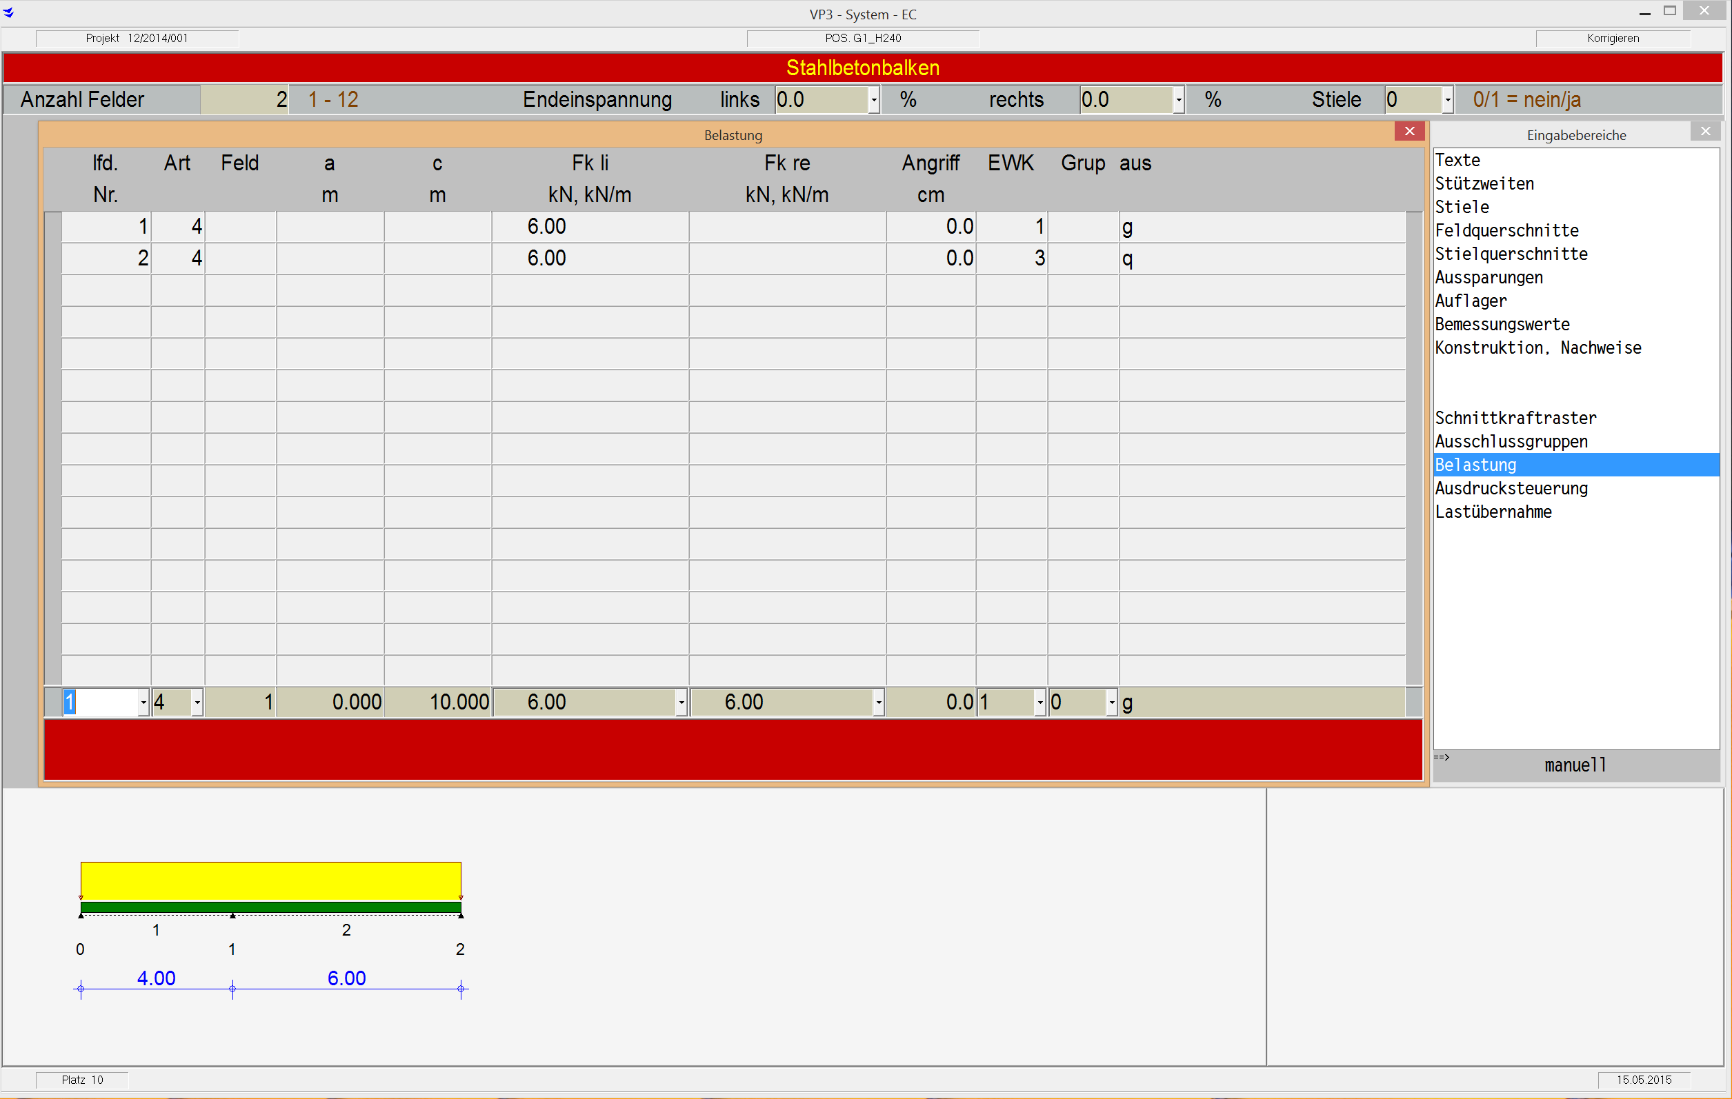Viewport: 1732px width, 1099px height.
Task: Choose Lastübernahme from the list
Action: point(1493,512)
